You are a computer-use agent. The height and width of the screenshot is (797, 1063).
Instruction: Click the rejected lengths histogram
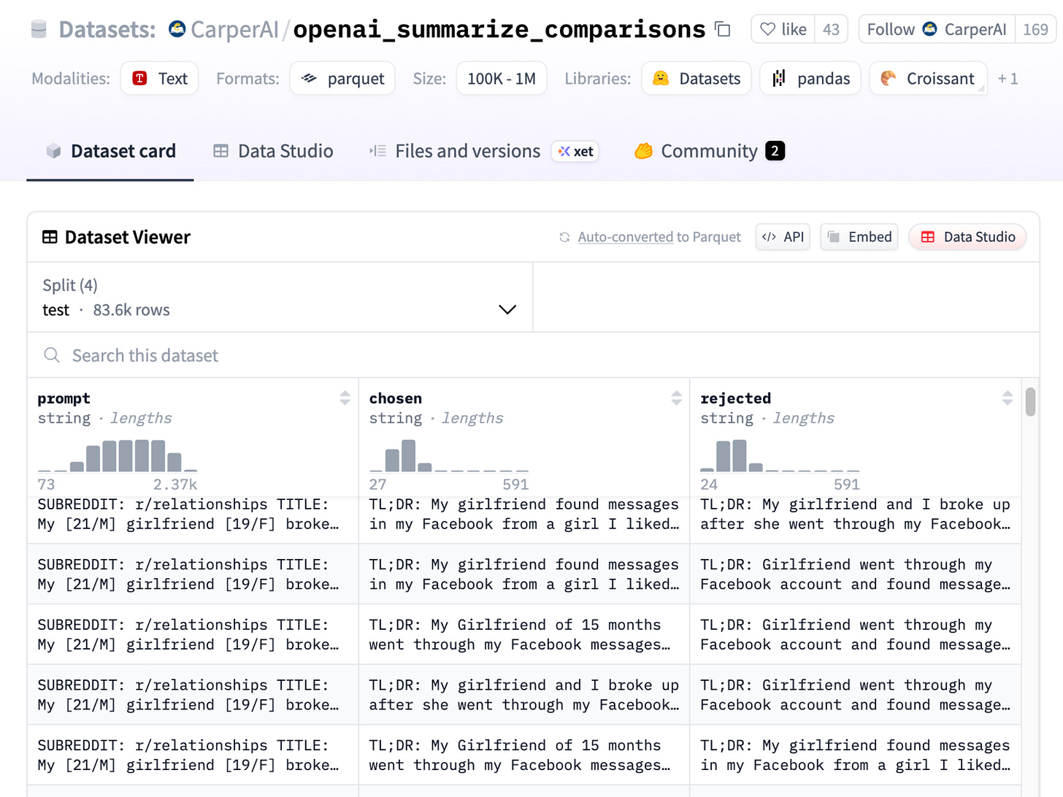point(780,455)
